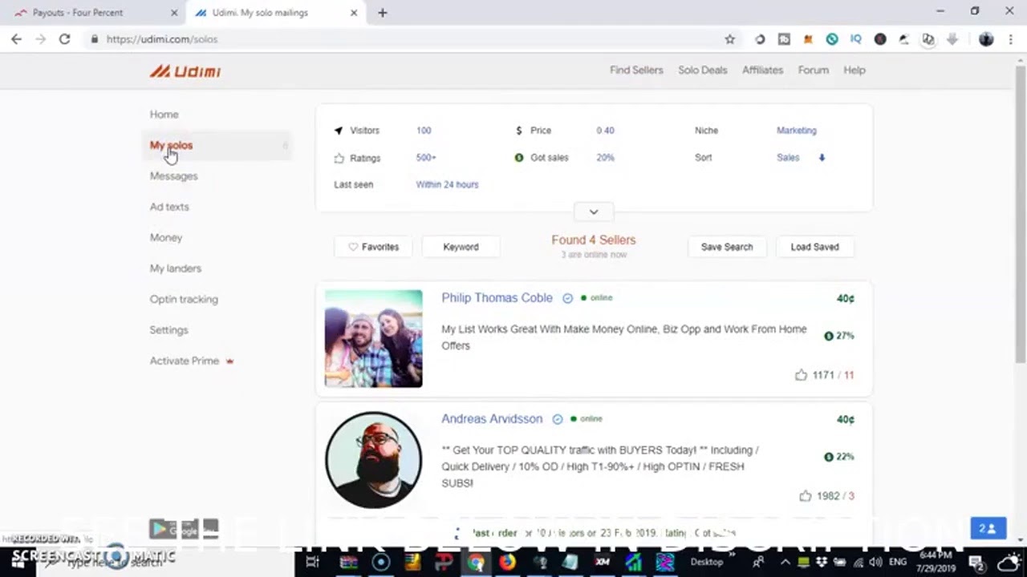Toggle the blue sort direction arrow
This screenshot has height=577, width=1027.
coord(822,158)
